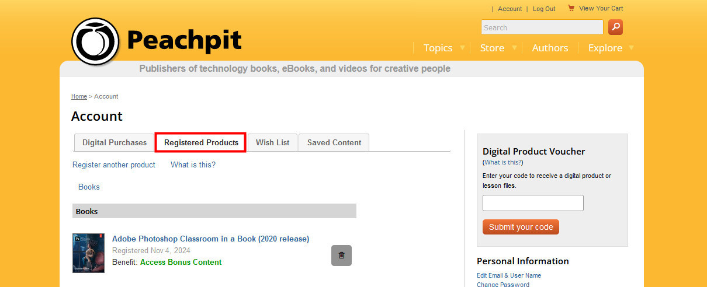Focus the site Search input field
This screenshot has height=287, width=707.
pos(542,27)
